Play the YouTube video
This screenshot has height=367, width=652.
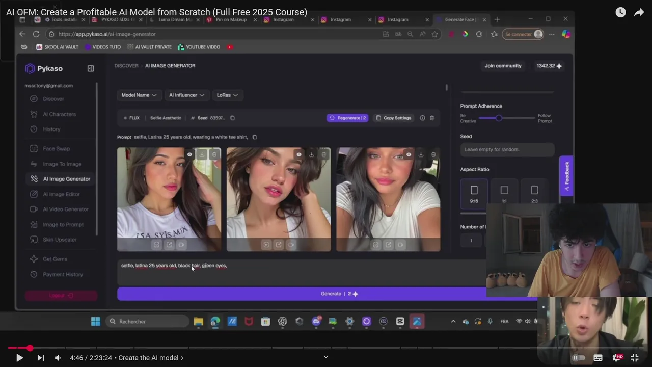[x=19, y=358]
